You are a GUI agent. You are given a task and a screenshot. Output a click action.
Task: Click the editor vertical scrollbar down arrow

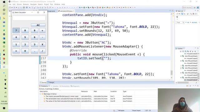pos(172,77)
